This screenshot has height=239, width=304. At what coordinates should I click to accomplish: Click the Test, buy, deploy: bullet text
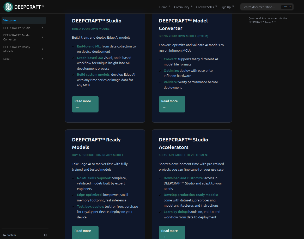tap(90, 207)
